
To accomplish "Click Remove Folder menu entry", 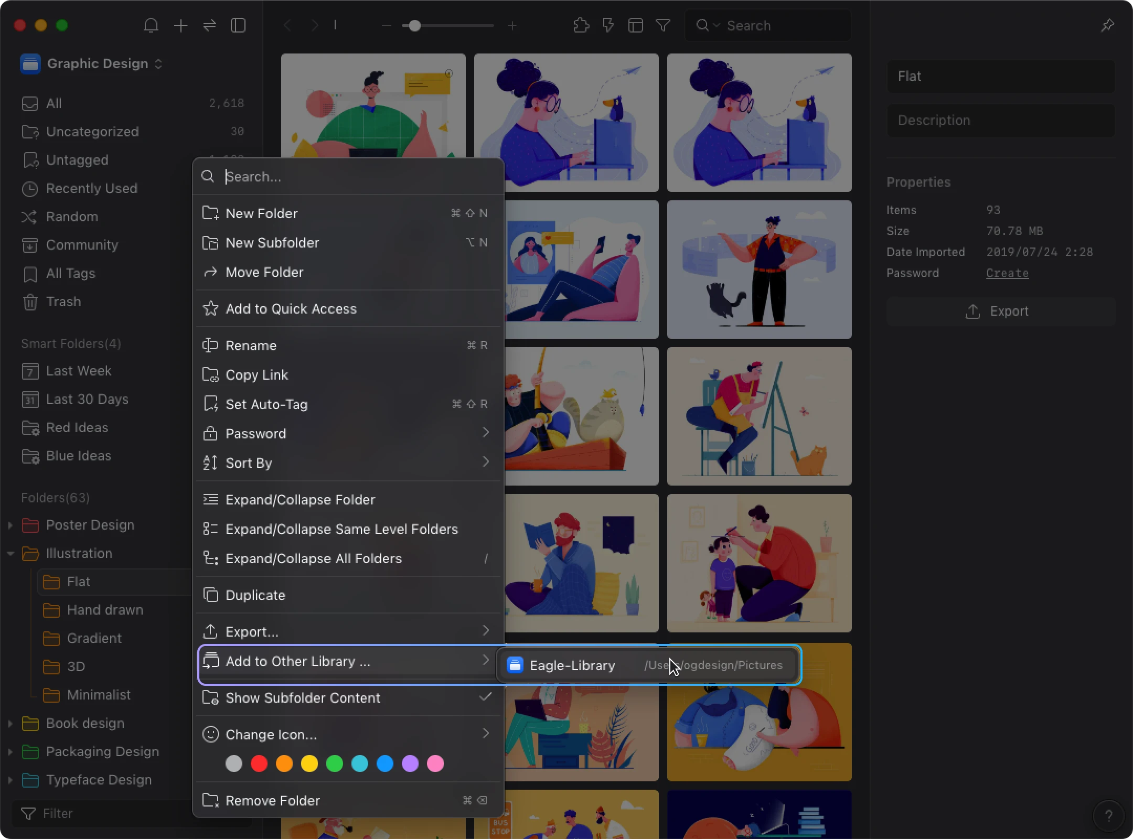I will click(348, 801).
